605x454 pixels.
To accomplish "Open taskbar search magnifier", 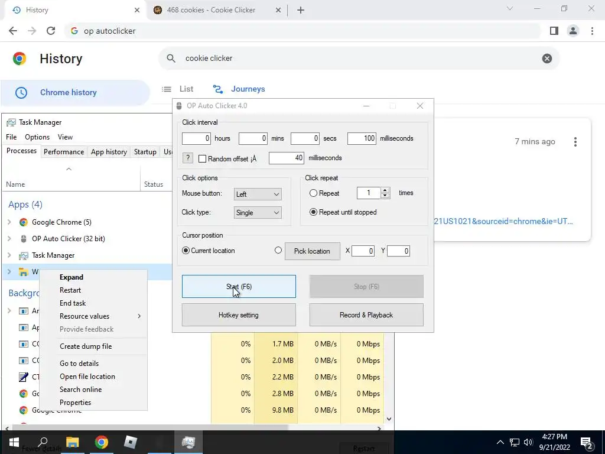I will 43,442.
